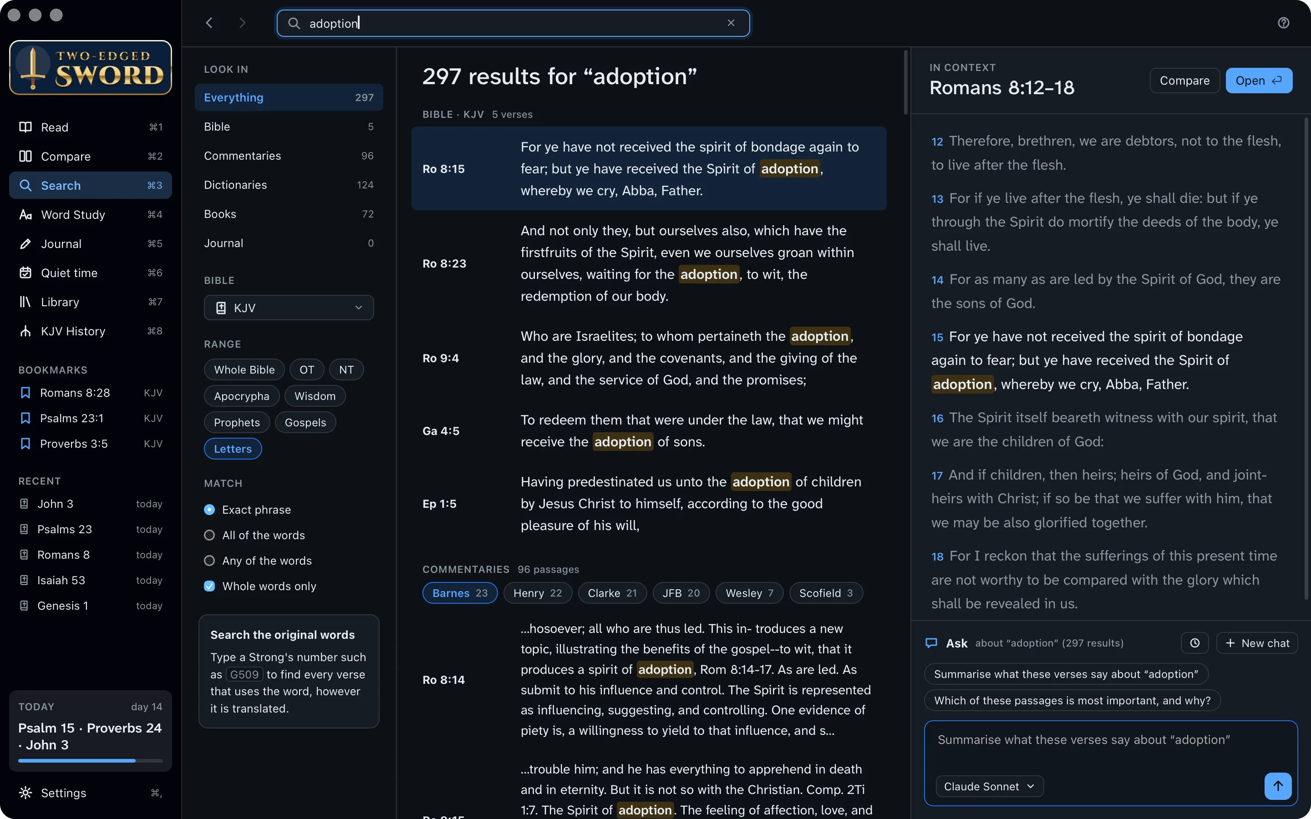Clear the search field with the X
1311x819 pixels.
point(731,23)
